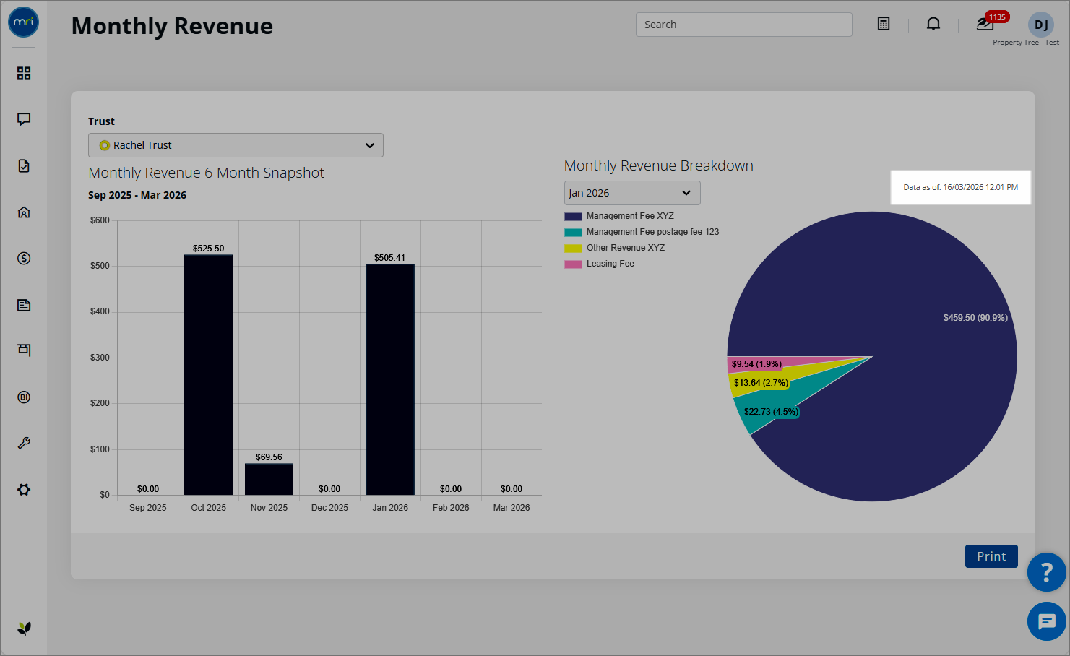
Task: Click the 'Data as of: 16/03/2026 12:01 PM' text
Action: (x=960, y=187)
